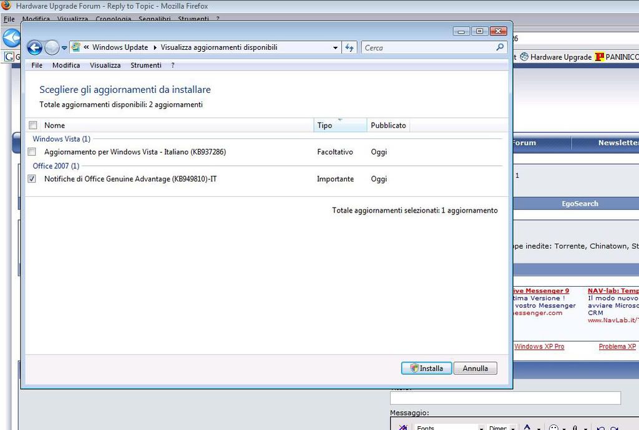This screenshot has width=639, height=430.
Task: Click the blue Back arrow in Windows Update
Action: pyautogui.click(x=35, y=47)
